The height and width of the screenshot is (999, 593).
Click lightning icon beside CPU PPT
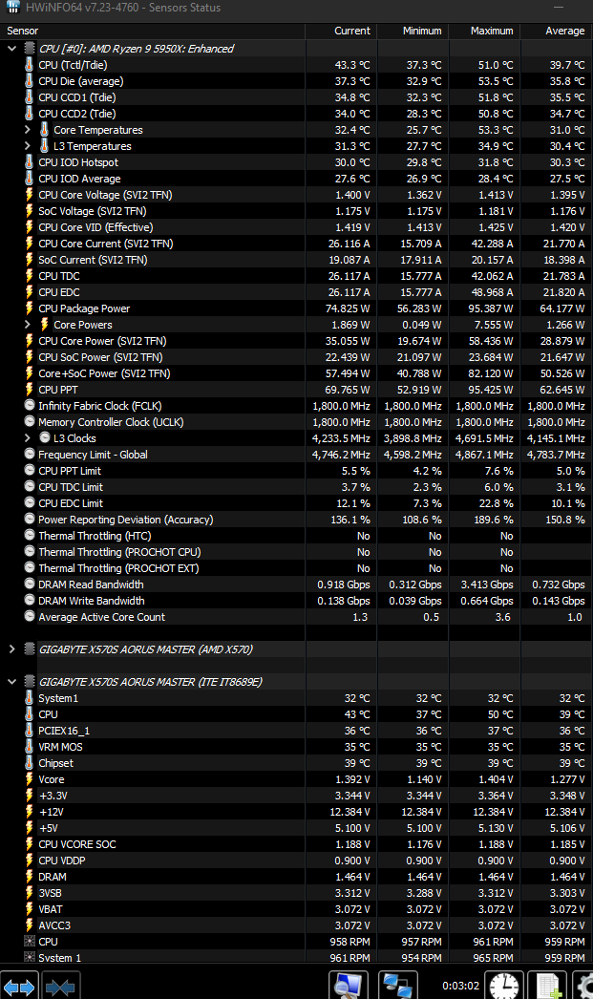point(30,389)
